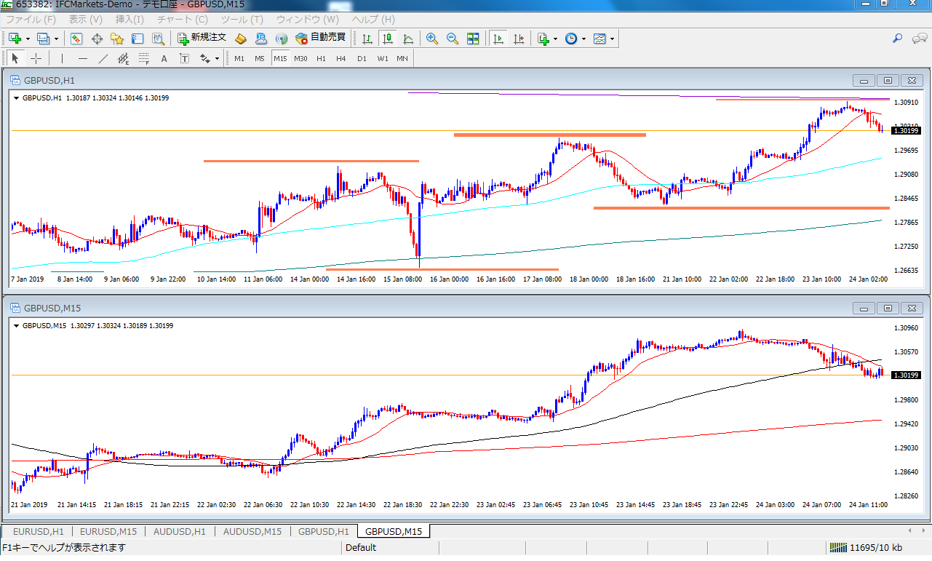Click the signals radio-wave icon
The height and width of the screenshot is (561, 932).
[x=282, y=39]
